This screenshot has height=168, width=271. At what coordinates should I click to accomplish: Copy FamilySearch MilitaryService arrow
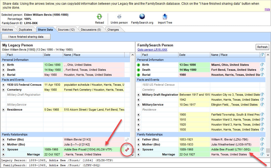[x=139, y=105]
